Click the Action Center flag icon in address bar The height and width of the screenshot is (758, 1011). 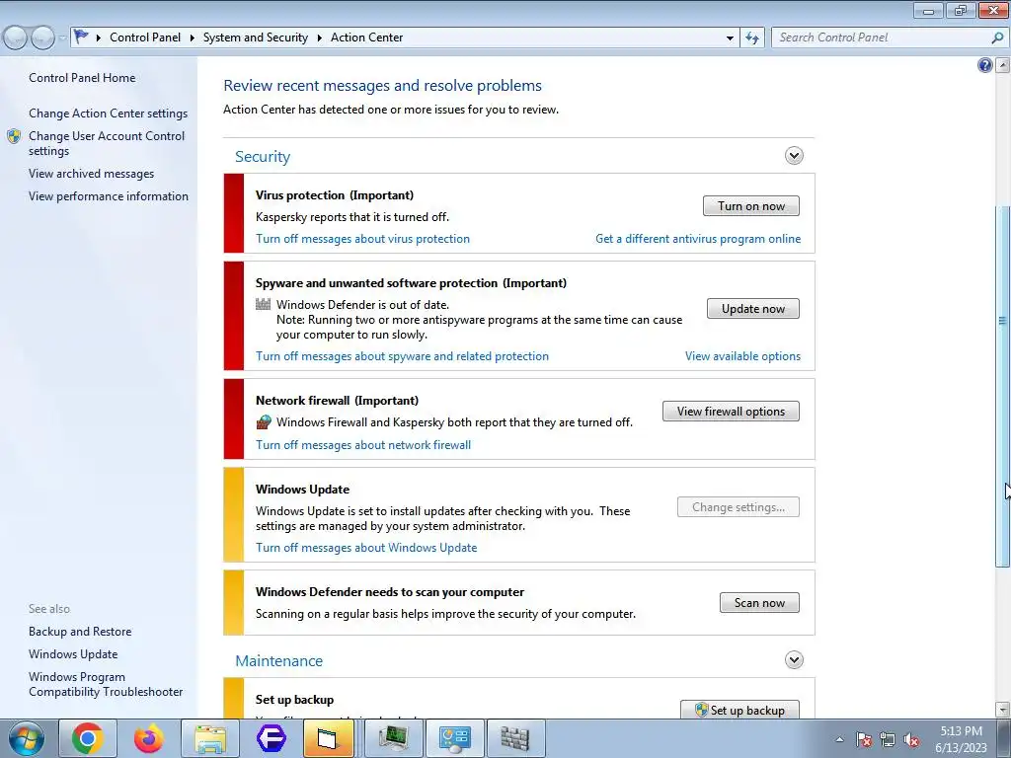point(81,37)
